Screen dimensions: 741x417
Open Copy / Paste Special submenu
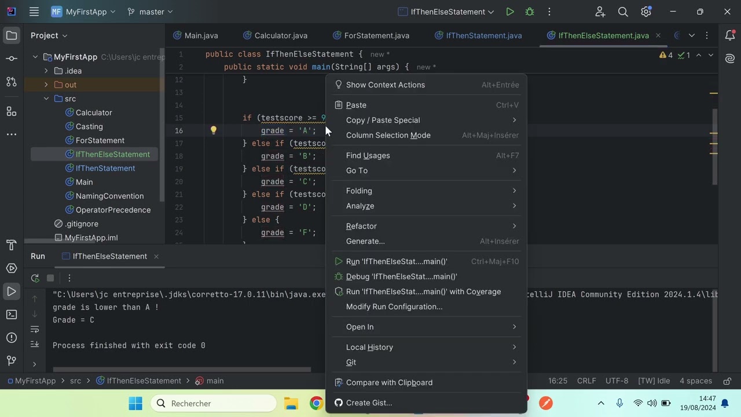click(x=427, y=120)
